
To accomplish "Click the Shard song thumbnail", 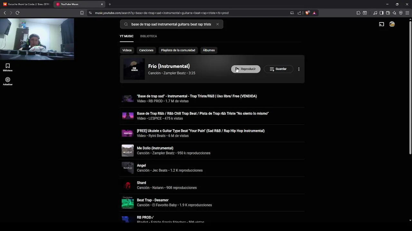I will pyautogui.click(x=128, y=185).
